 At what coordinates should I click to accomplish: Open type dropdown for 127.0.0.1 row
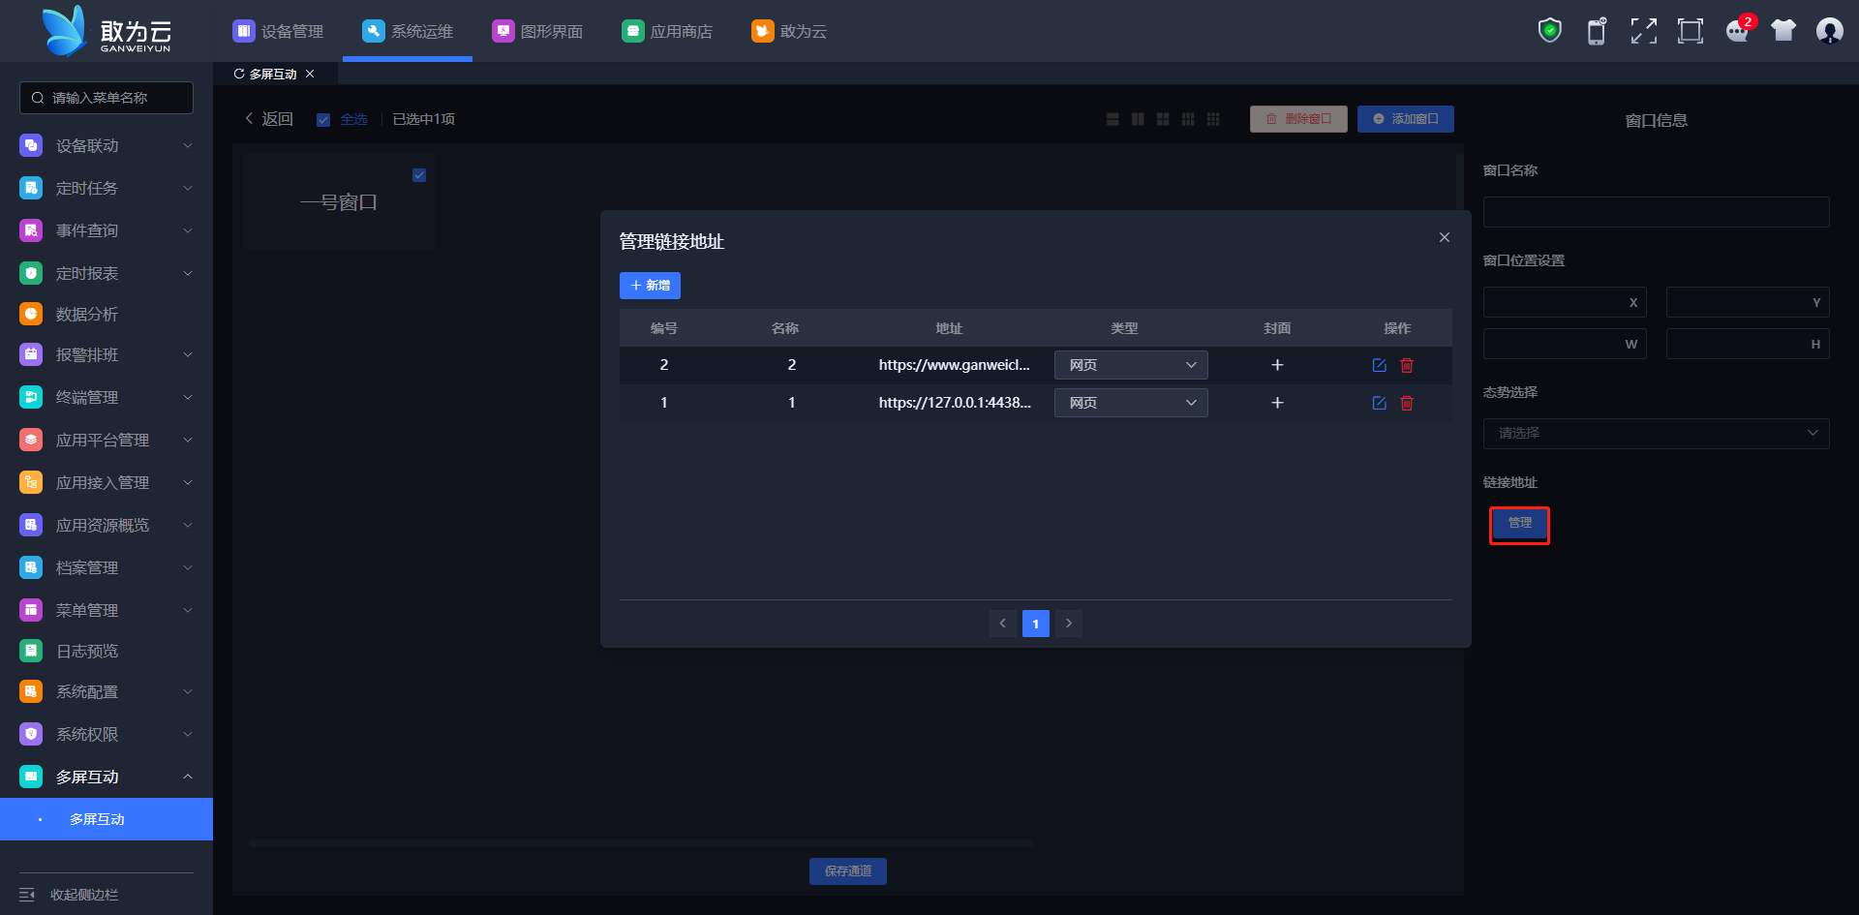[x=1130, y=403]
